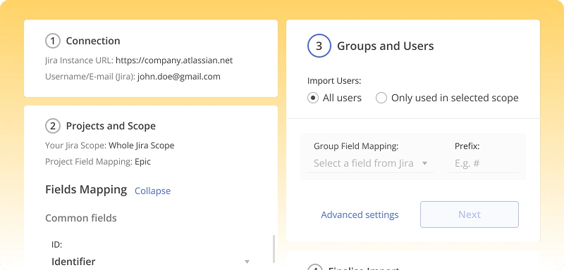Choose Only used in selected scope option
Viewport: 564px width, 270px height.
click(x=381, y=98)
